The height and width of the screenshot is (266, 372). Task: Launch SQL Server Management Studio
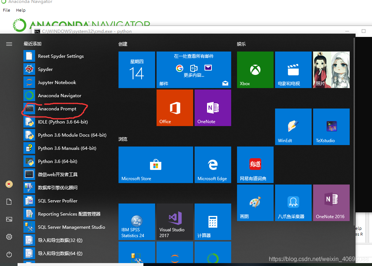(x=65, y=227)
